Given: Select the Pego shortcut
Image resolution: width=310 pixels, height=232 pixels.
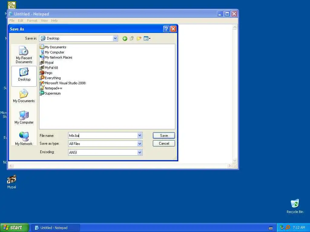Looking at the screenshot, I should point(46,72).
